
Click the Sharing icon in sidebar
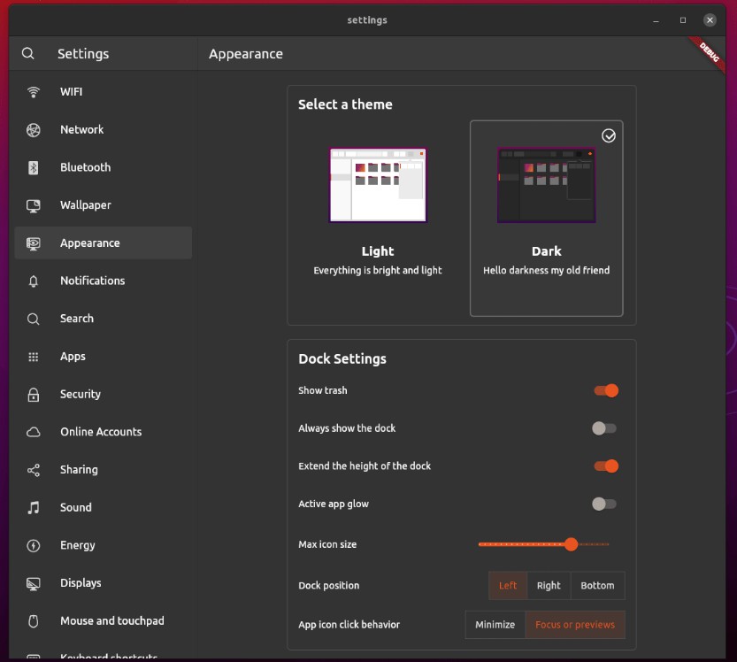tap(34, 470)
